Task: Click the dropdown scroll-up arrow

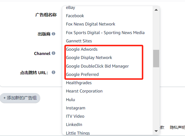Action: pos(156,10)
